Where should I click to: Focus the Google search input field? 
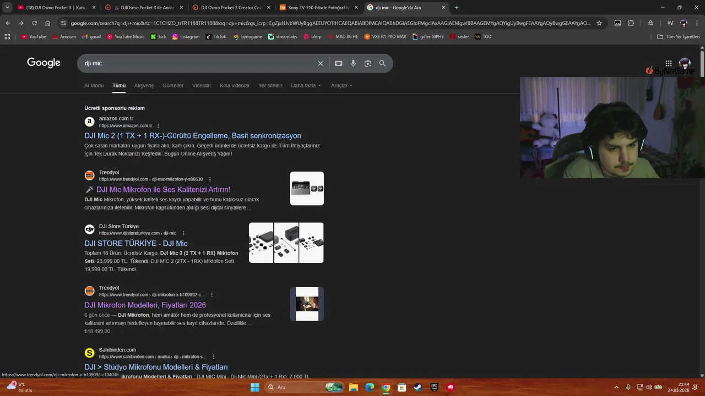[198, 63]
